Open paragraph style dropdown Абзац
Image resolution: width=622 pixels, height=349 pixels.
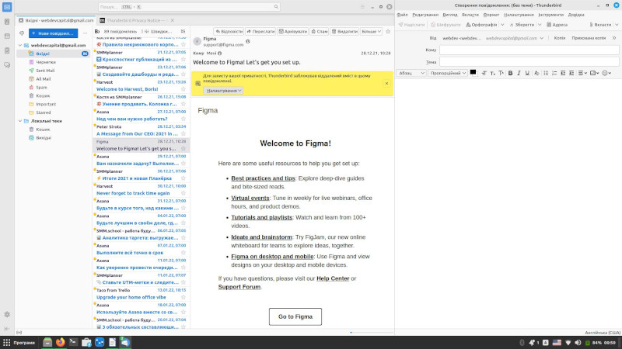point(411,73)
